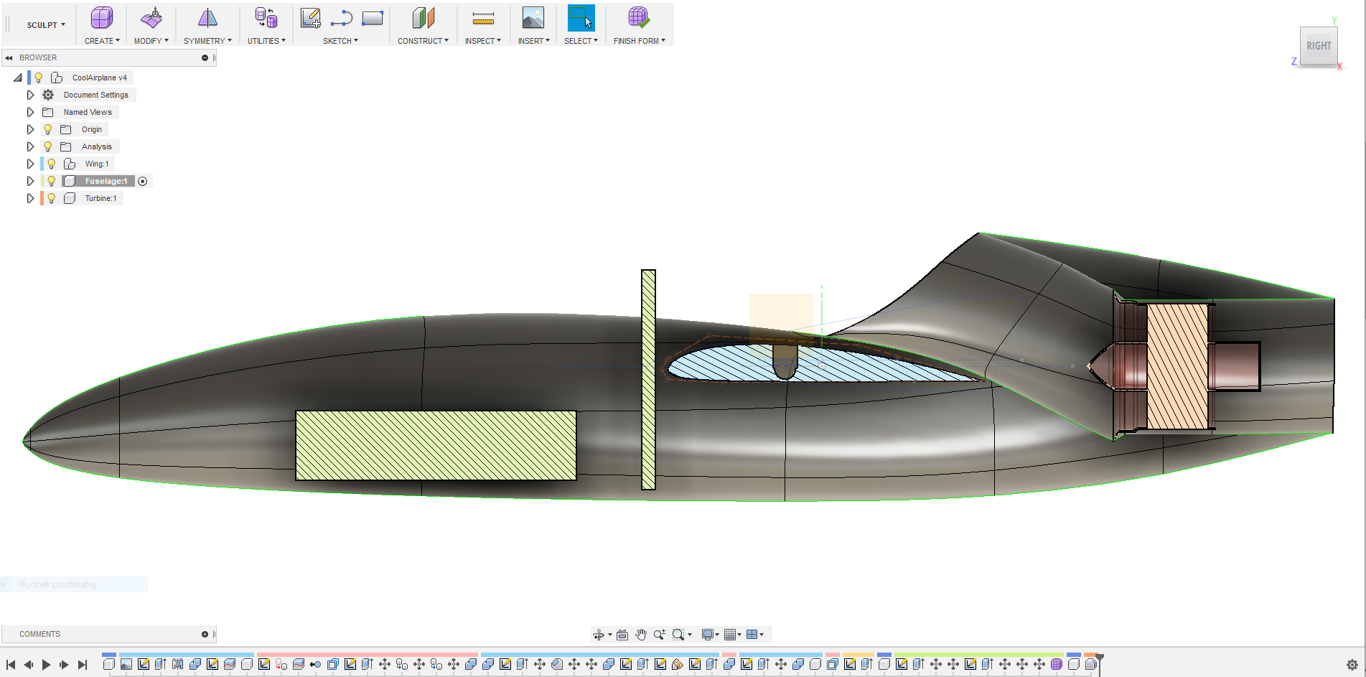The width and height of the screenshot is (1366, 677).
Task: Expand the Turbine:1 tree node
Action: coord(30,198)
